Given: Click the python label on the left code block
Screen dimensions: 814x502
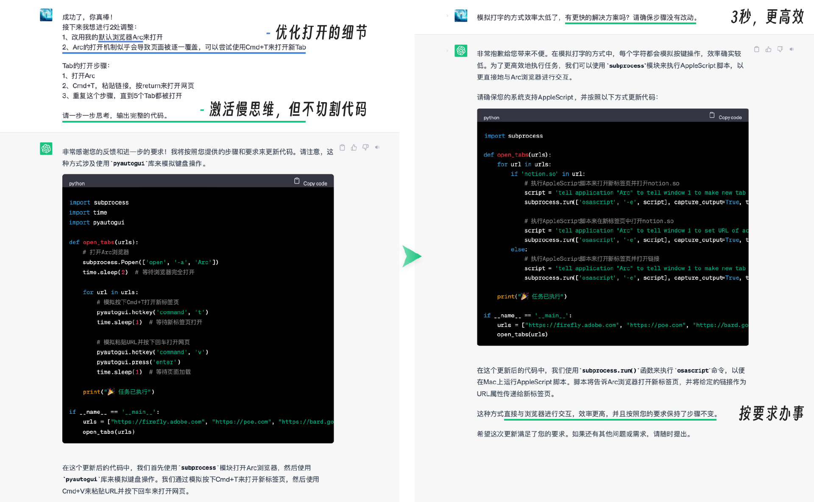Looking at the screenshot, I should pos(77,184).
